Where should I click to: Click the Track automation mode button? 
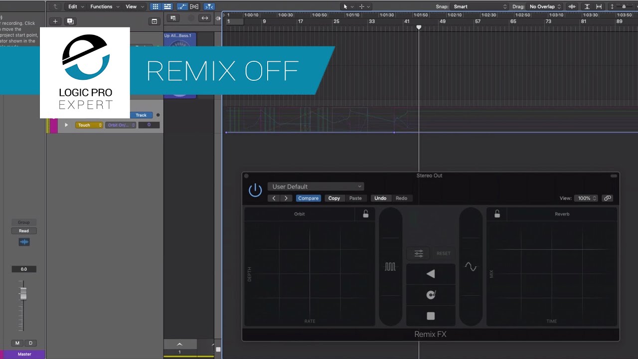[141, 115]
